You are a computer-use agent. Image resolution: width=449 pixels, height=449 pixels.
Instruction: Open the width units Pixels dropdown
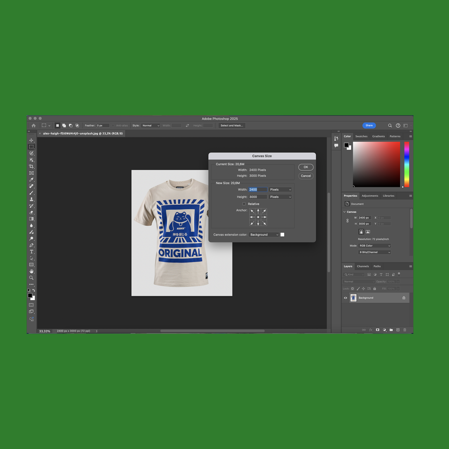tap(280, 189)
